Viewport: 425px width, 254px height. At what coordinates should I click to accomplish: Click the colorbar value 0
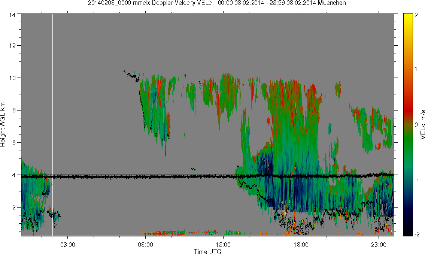point(416,125)
